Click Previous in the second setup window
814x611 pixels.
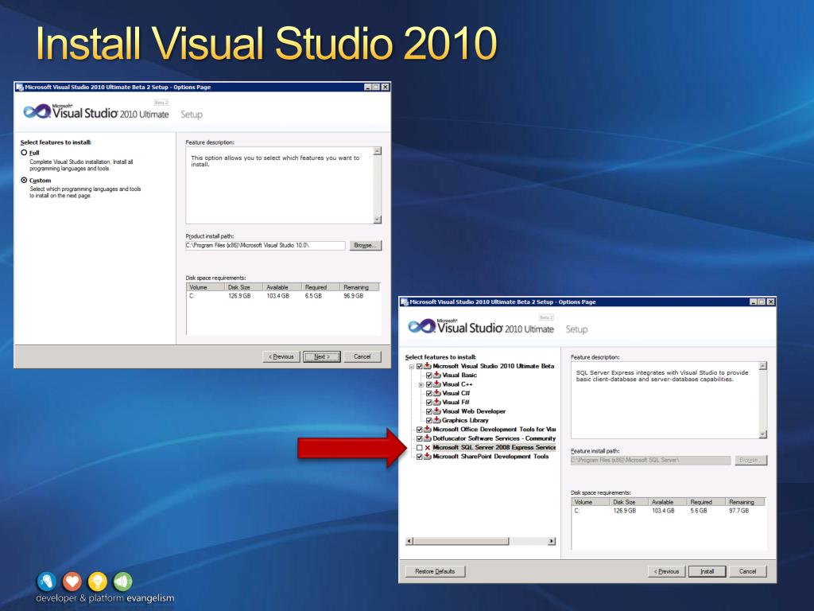click(x=667, y=571)
